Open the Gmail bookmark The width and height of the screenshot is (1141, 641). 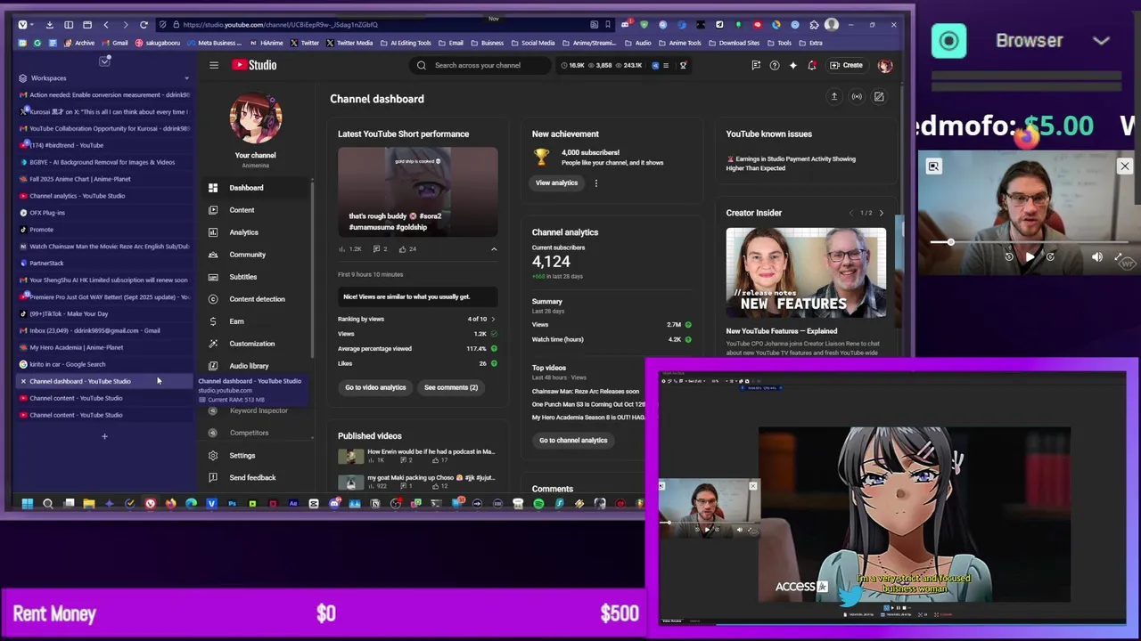tap(115, 43)
